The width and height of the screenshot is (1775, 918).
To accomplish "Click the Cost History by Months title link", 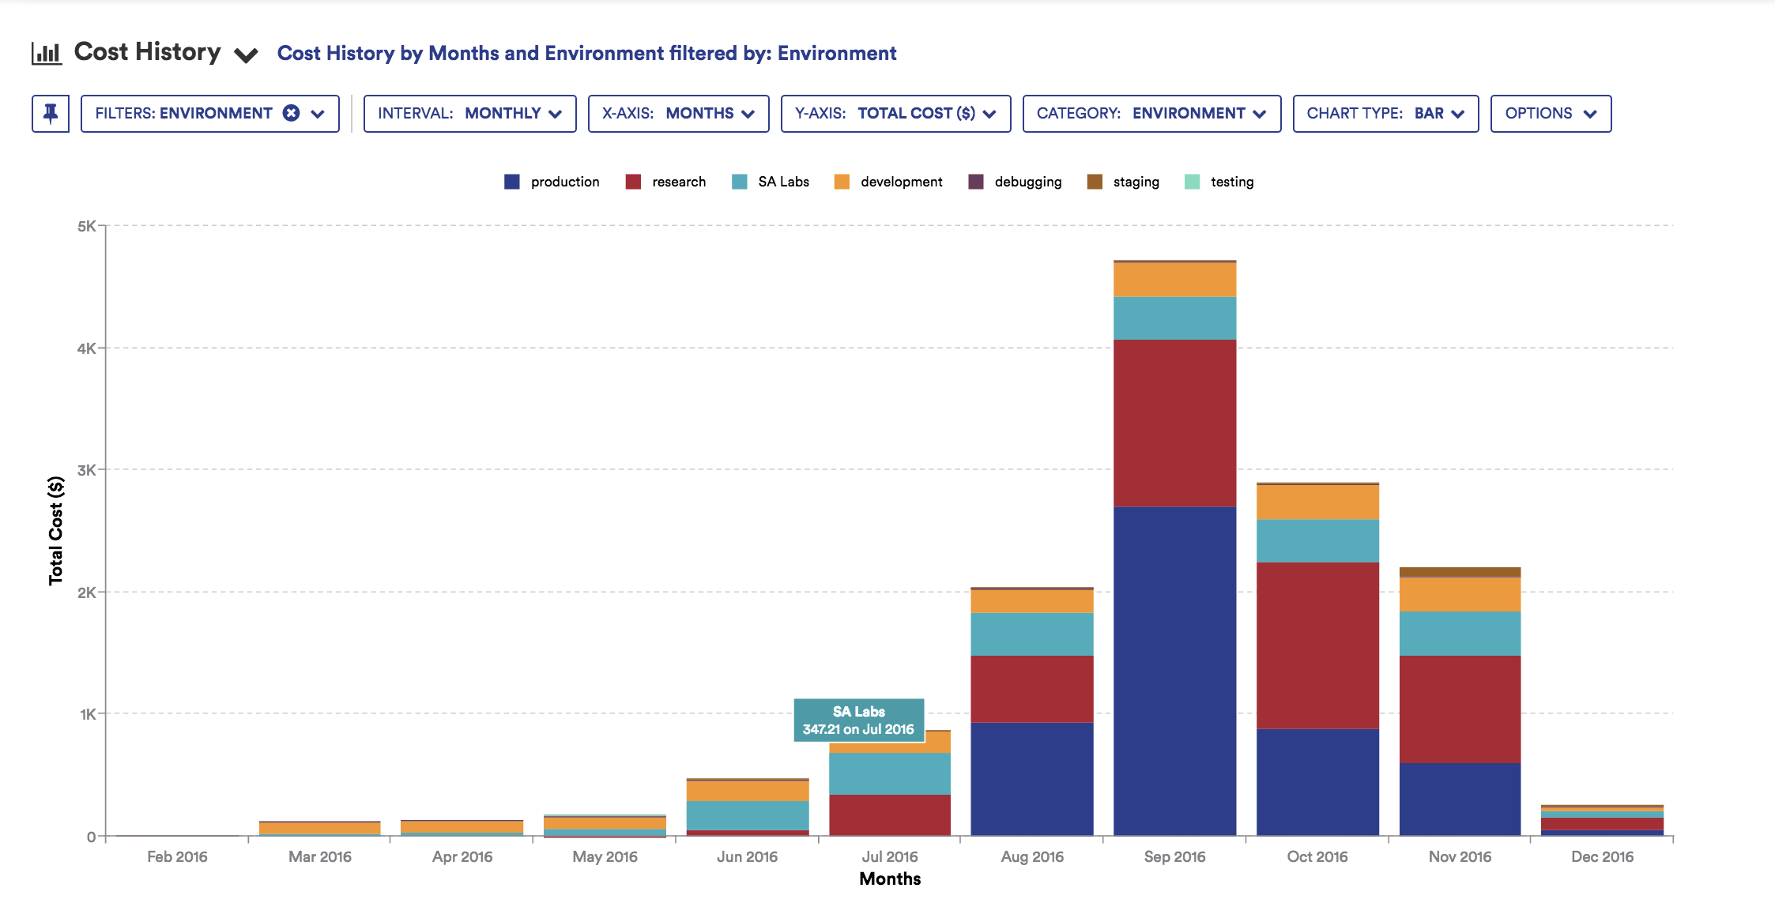I will [x=586, y=53].
